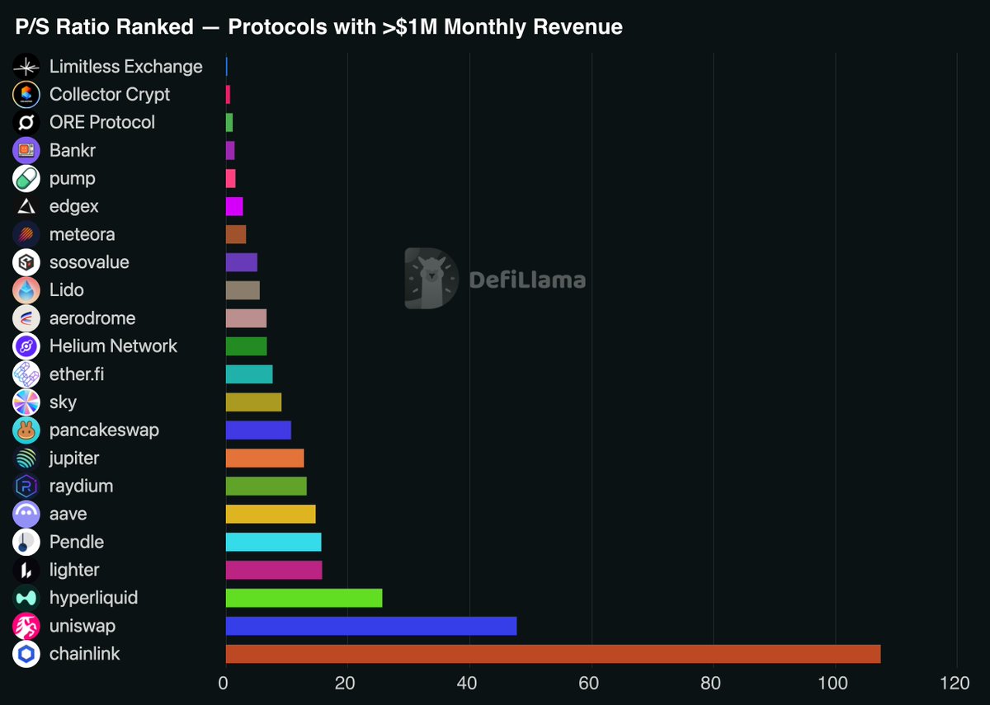The image size is (990, 705).
Task: Click the 'aerodrome' label
Action: 92,318
